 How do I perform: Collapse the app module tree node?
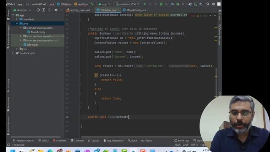13,15
